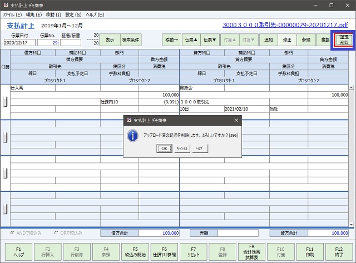Click the sticky-note tab of fourth entry

coord(5,209)
